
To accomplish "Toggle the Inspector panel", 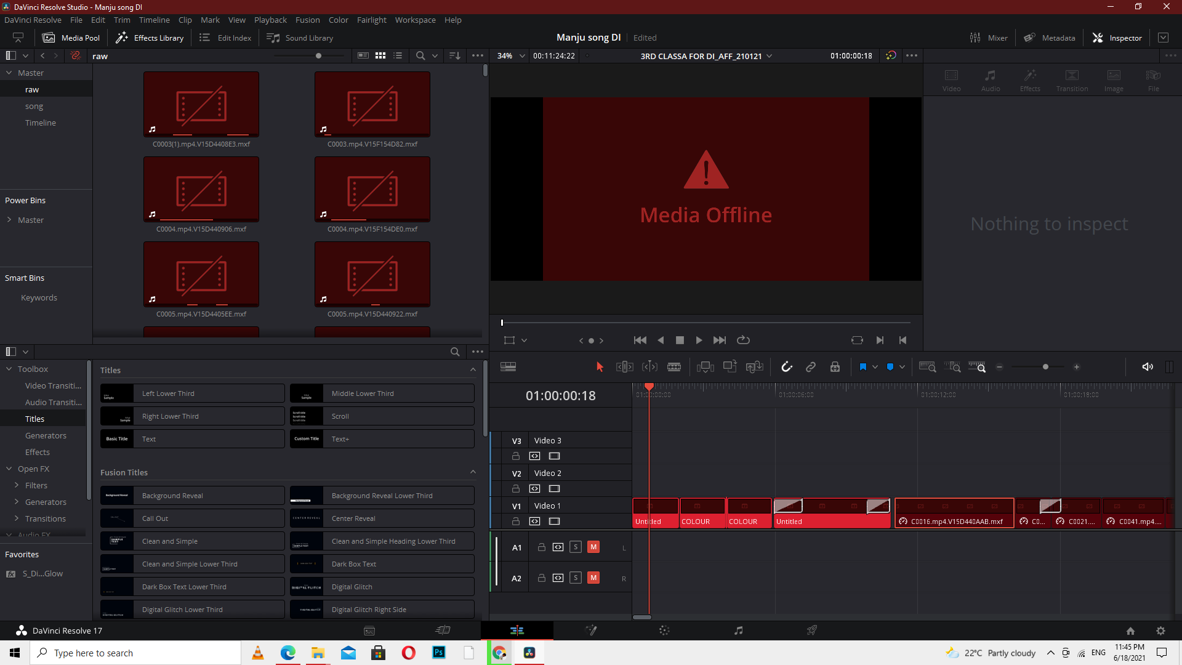I will [1117, 38].
